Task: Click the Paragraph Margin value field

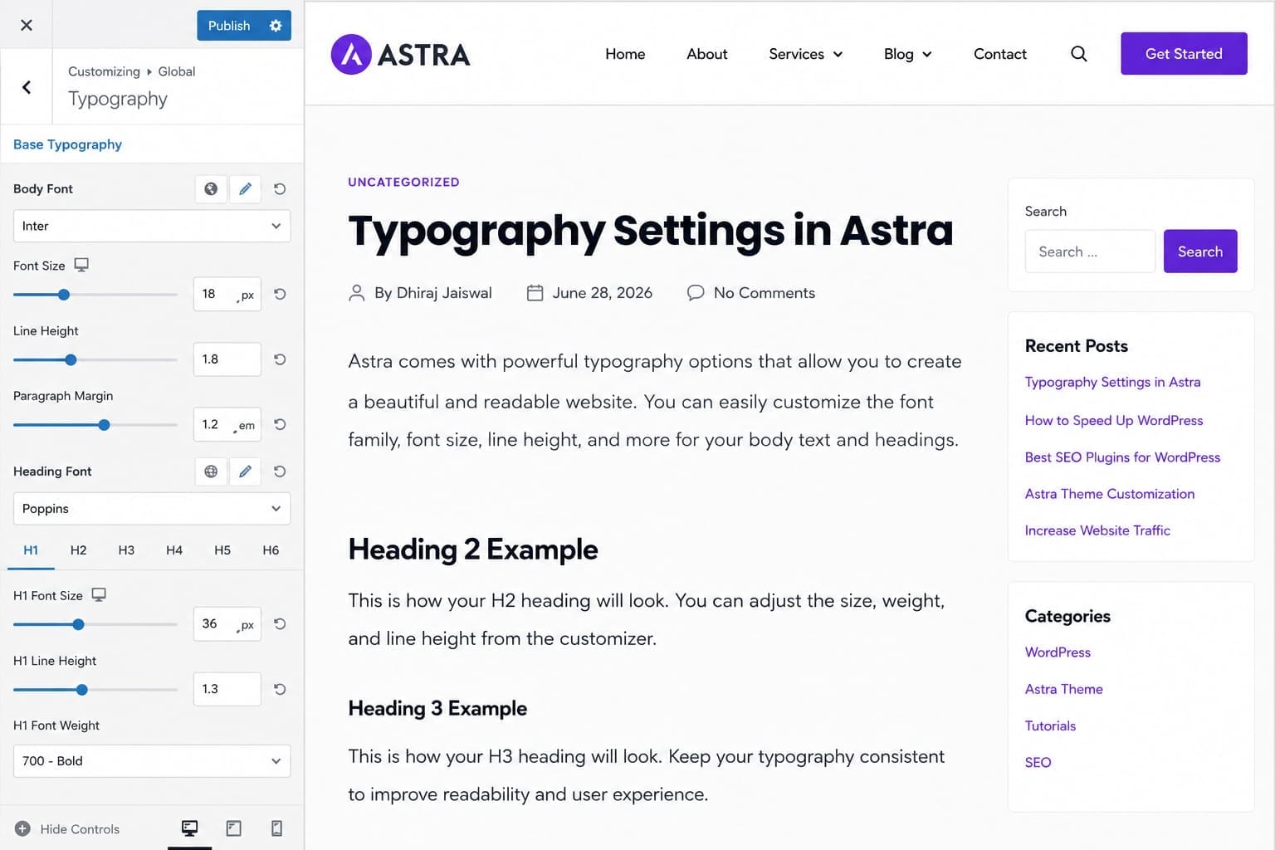Action: [x=227, y=424]
